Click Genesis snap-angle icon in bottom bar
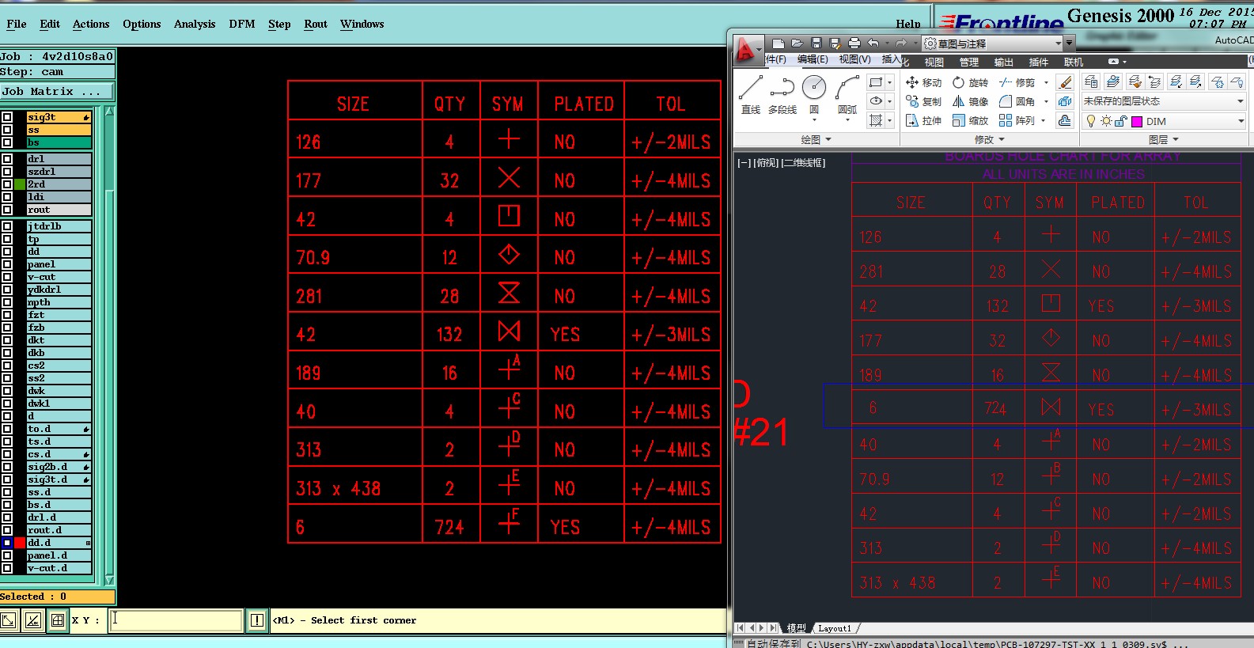The height and width of the screenshot is (648, 1254). pos(33,620)
